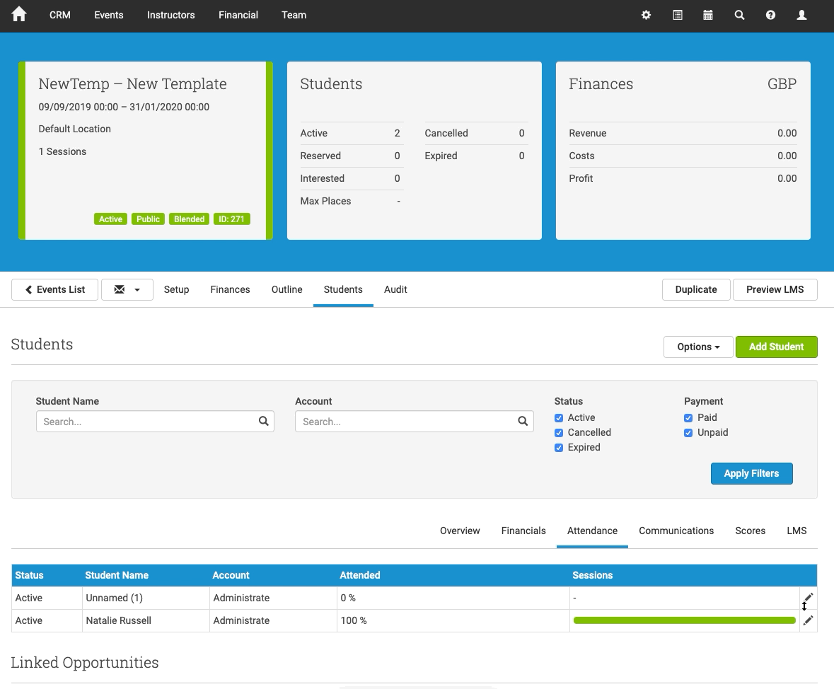Toggle the Cancelled status checkbox
The image size is (834, 689).
tap(559, 433)
